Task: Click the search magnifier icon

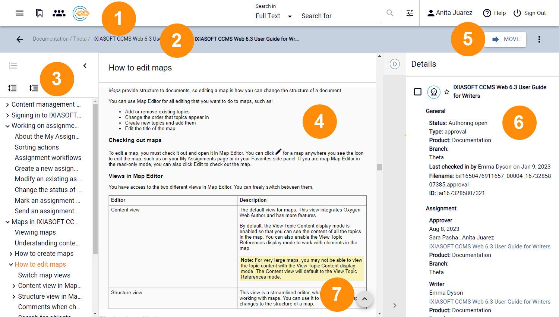Action: point(390,13)
